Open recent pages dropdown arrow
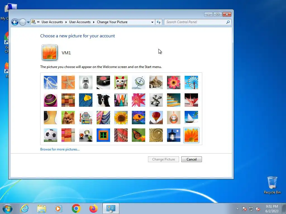This screenshot has width=286, height=214. point(28,22)
